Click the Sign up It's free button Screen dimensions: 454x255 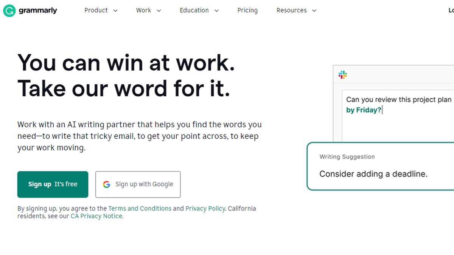point(53,184)
